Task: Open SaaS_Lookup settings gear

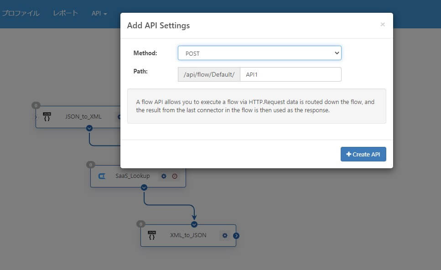Action: point(164,176)
